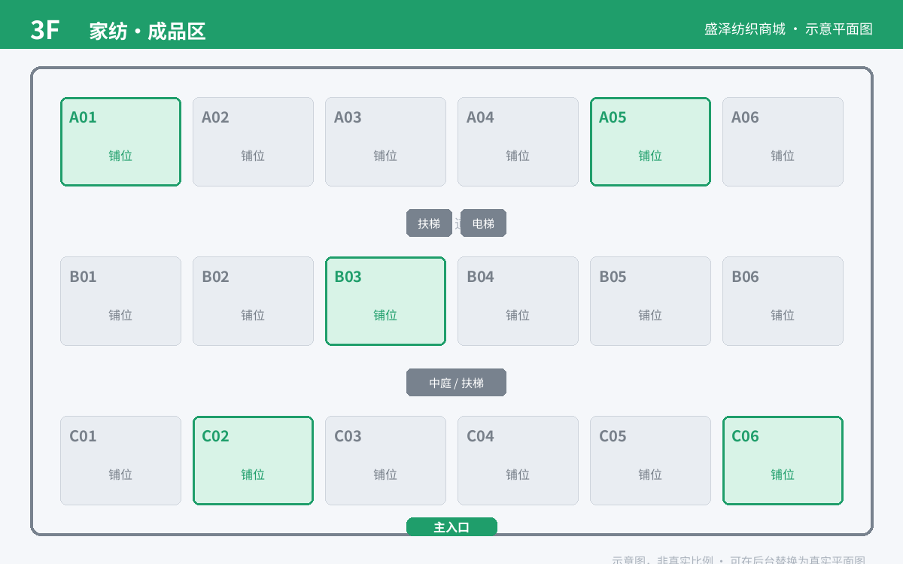
Task: Select shop unit B05
Action: point(650,301)
